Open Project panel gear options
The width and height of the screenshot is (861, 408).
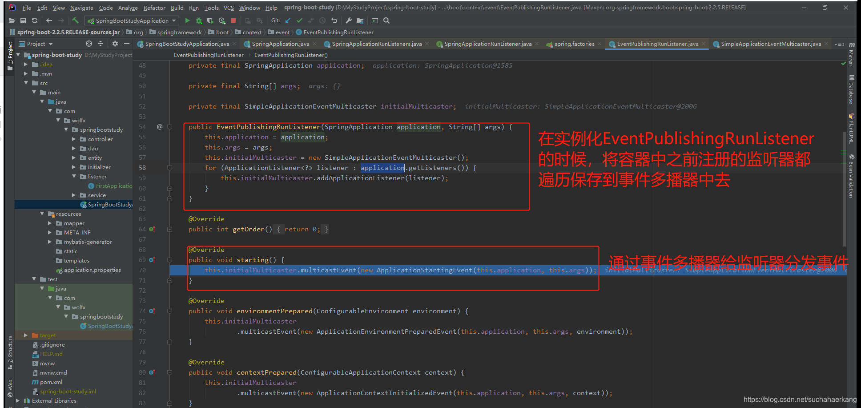click(x=115, y=44)
